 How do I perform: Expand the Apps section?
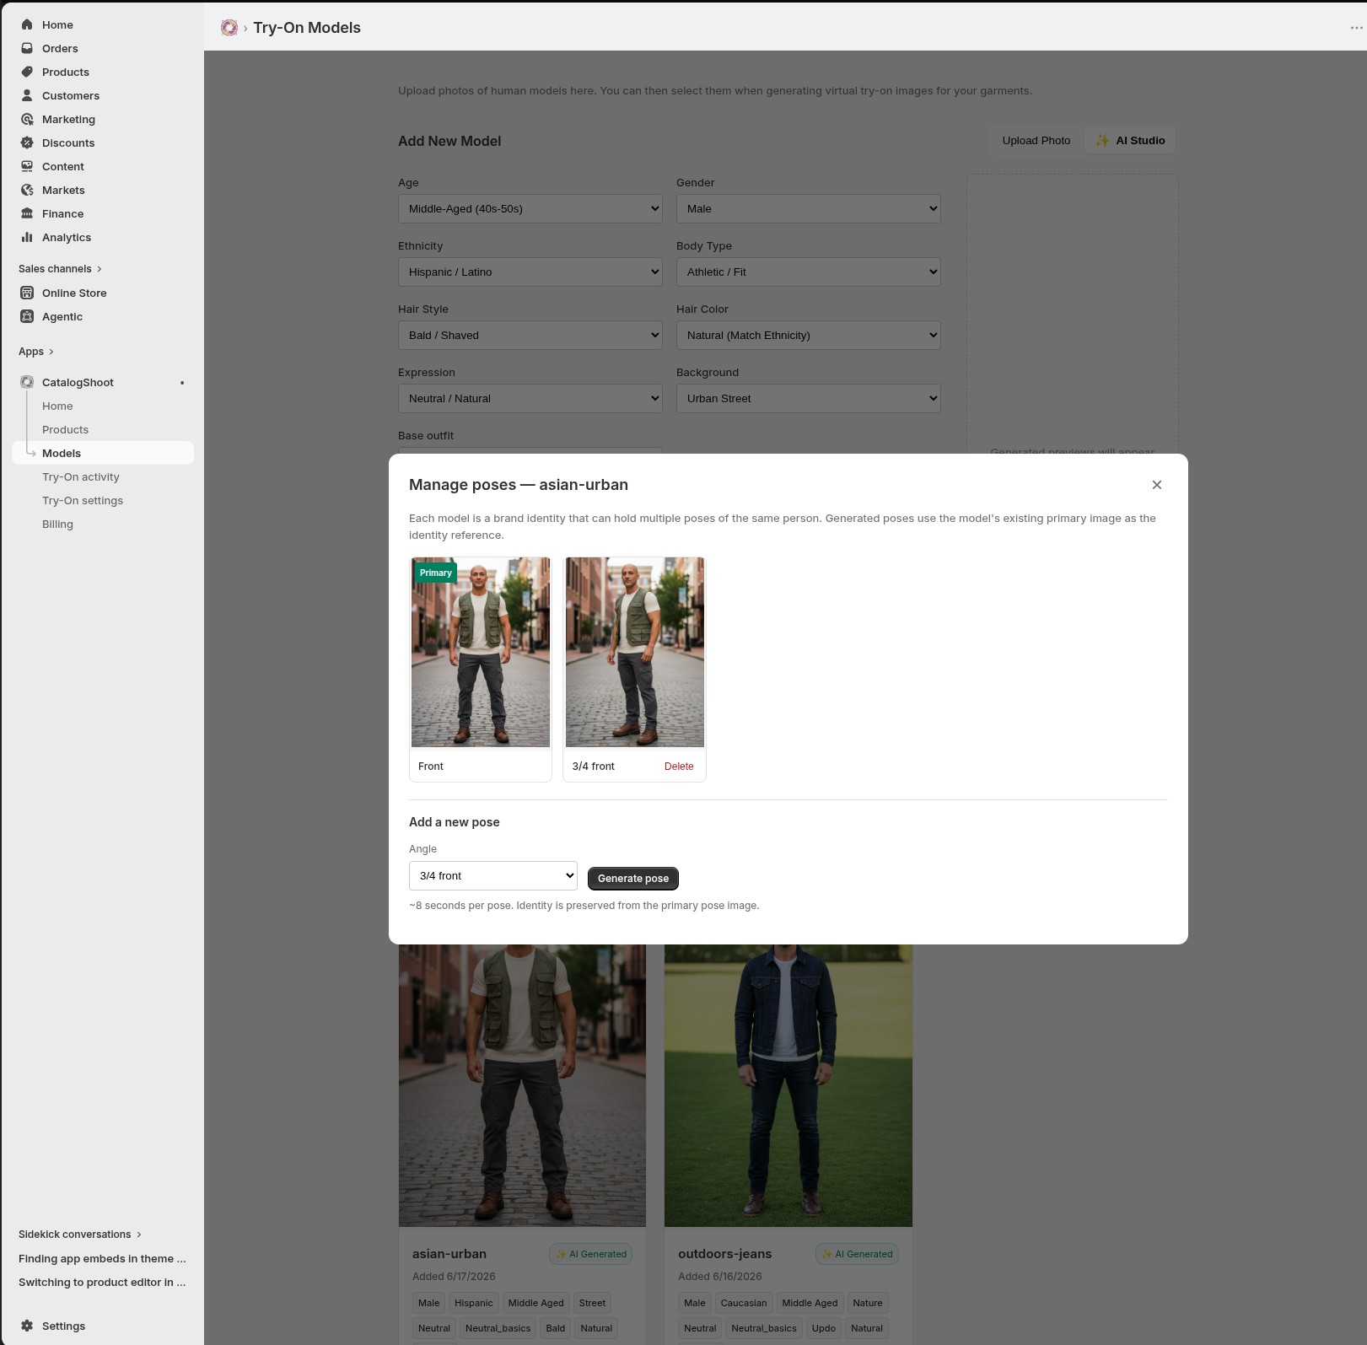(x=36, y=352)
